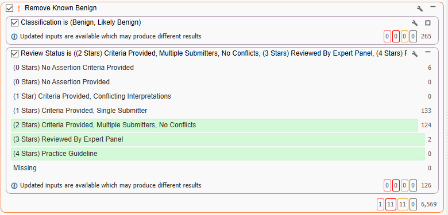The width and height of the screenshot is (448, 215).
Task: Deselect (4 Stars) Practice Guideline row
Action: pyautogui.click(x=218, y=154)
